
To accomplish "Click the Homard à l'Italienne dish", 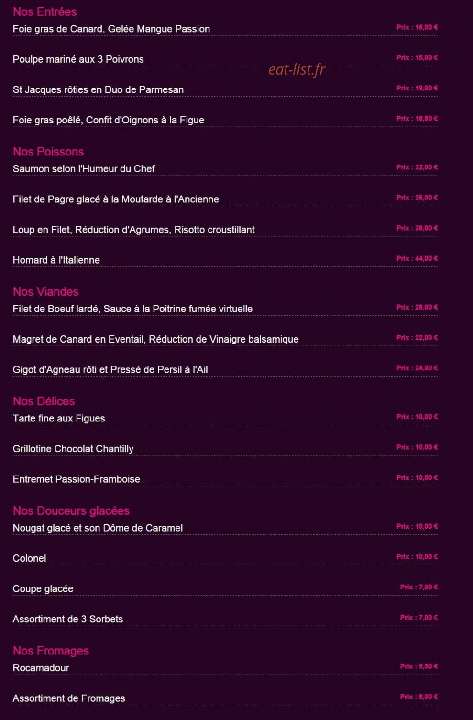I will (56, 260).
